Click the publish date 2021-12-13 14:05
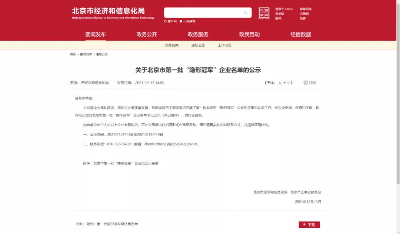Viewport: 400px width, 234px height. coord(150,83)
